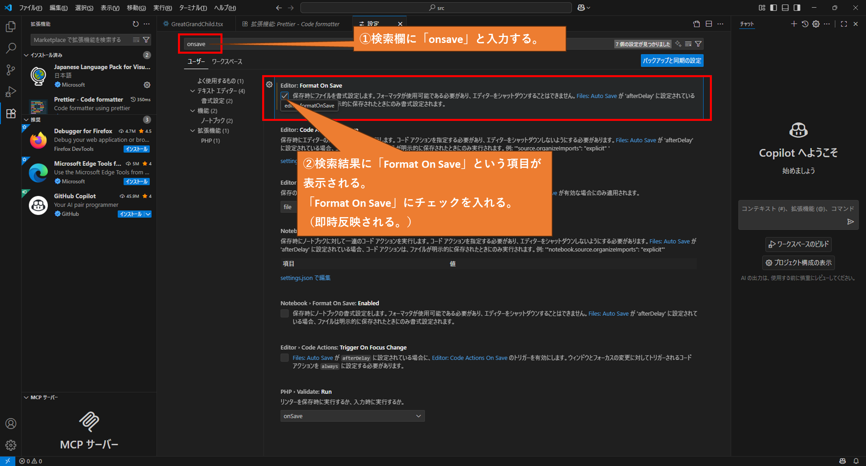866x466 pixels.
Task: Maximize the chat panel
Action: [844, 24]
